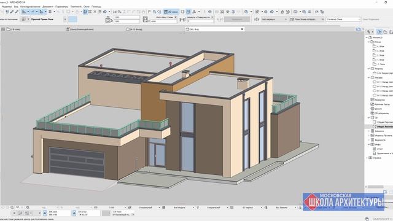
Task: Open the View Map in Navigator
Action: click(x=385, y=32)
